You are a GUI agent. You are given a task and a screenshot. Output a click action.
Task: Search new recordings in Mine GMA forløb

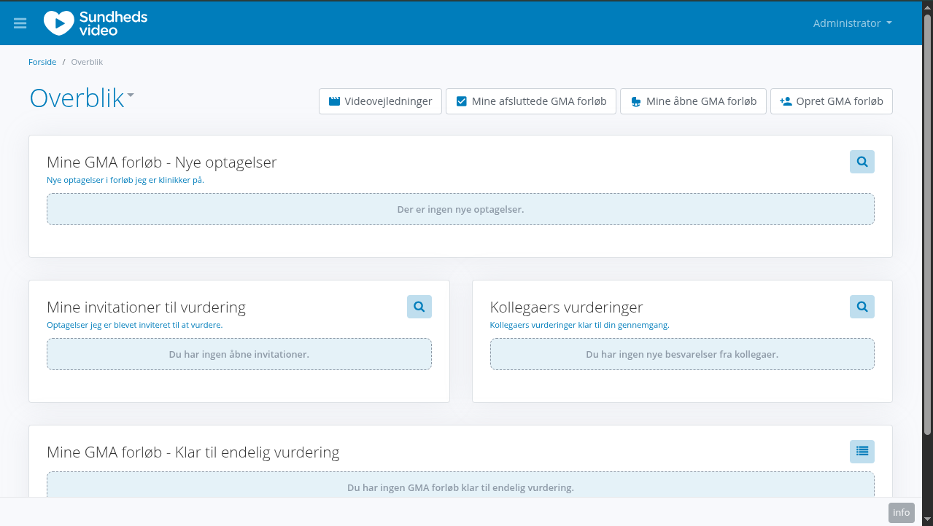click(862, 162)
